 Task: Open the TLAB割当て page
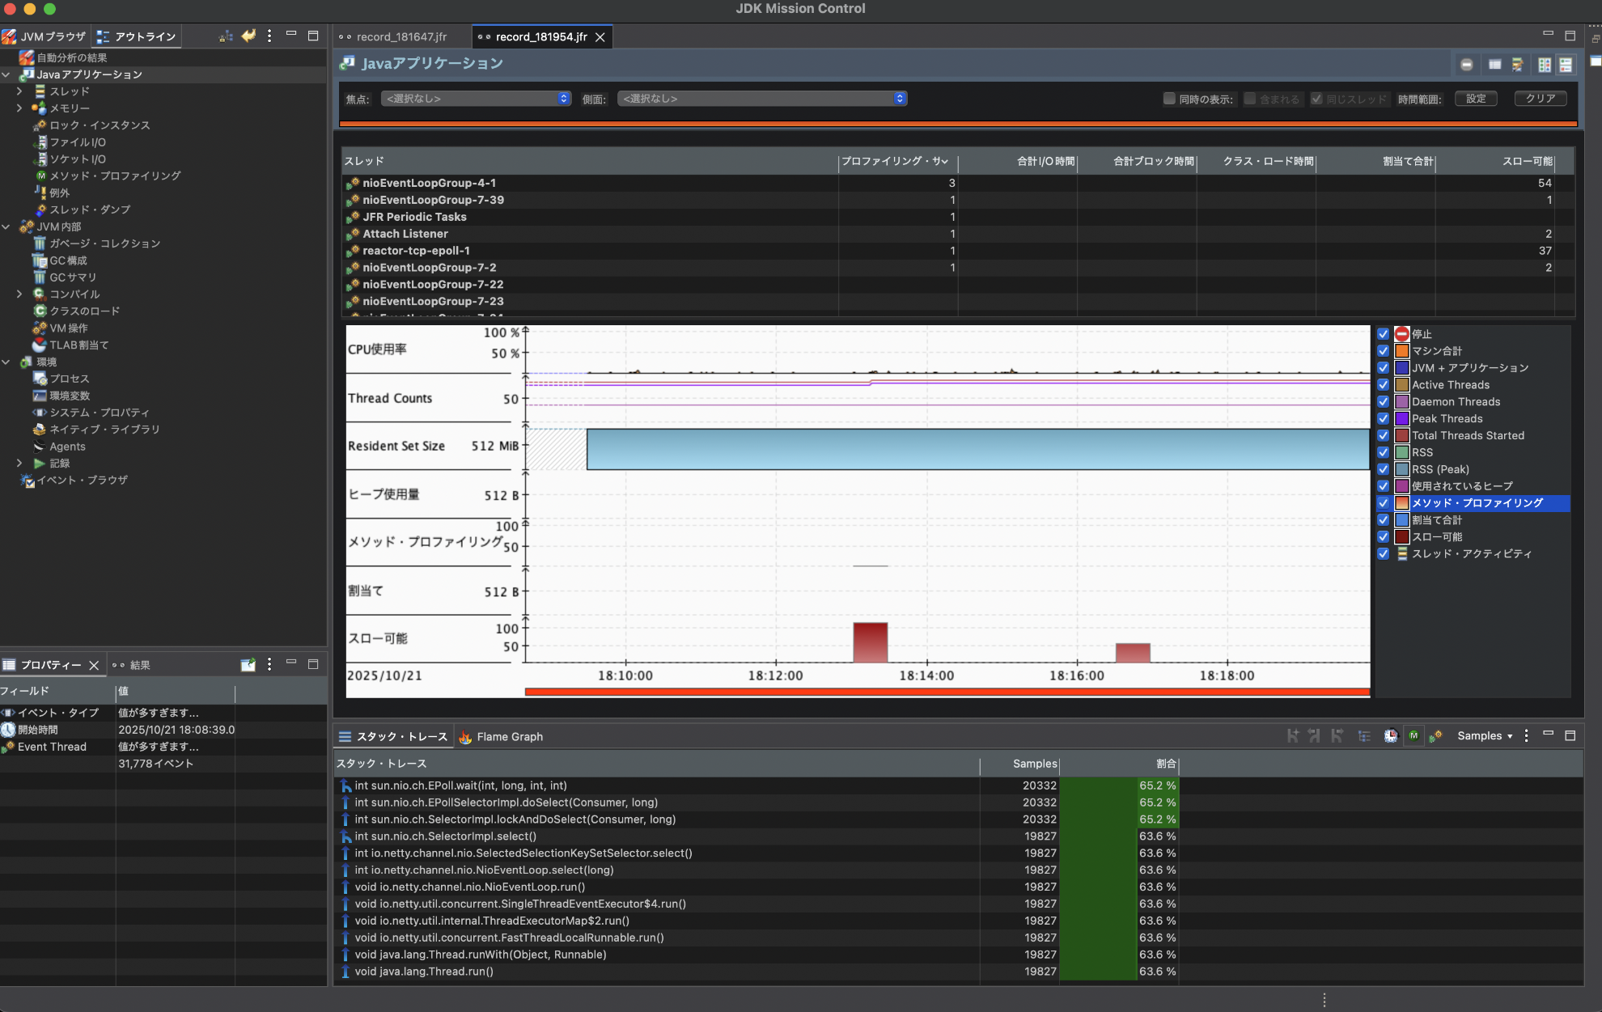[x=78, y=345]
